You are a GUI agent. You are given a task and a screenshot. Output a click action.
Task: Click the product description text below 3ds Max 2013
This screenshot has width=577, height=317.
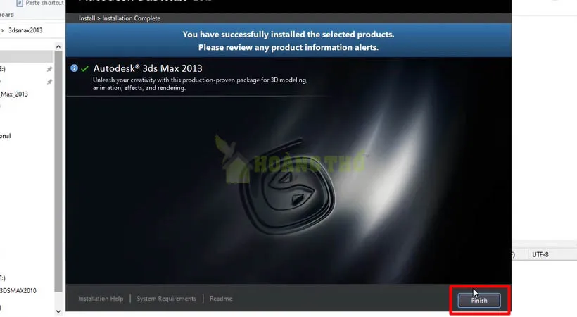tap(200, 84)
